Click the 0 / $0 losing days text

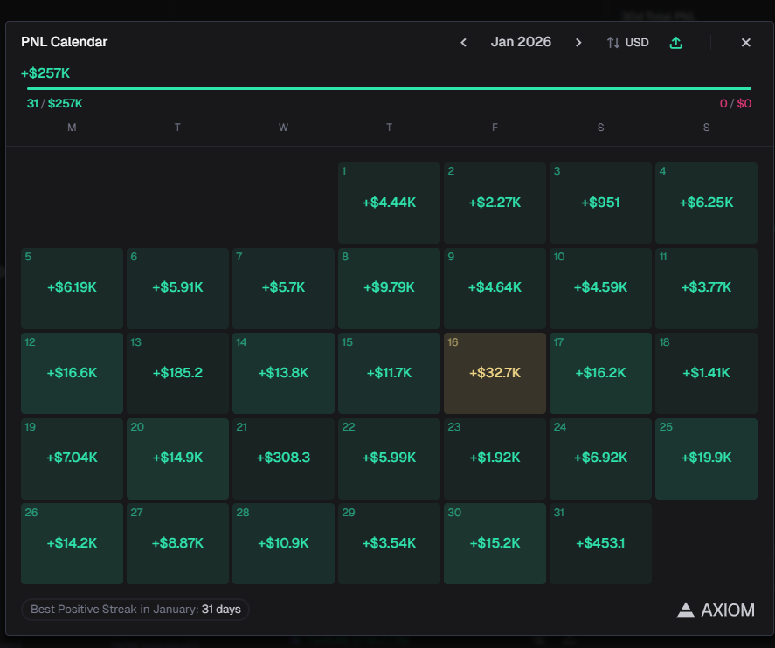(x=735, y=103)
